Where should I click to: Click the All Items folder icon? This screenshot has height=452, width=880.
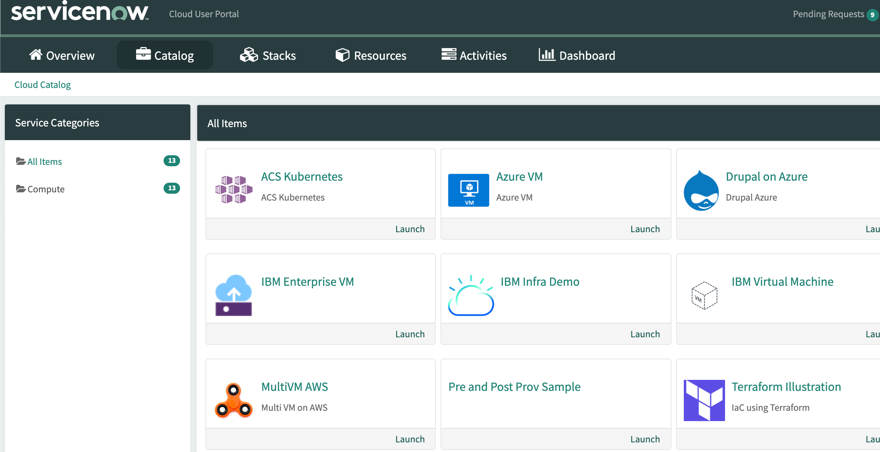pyautogui.click(x=21, y=161)
